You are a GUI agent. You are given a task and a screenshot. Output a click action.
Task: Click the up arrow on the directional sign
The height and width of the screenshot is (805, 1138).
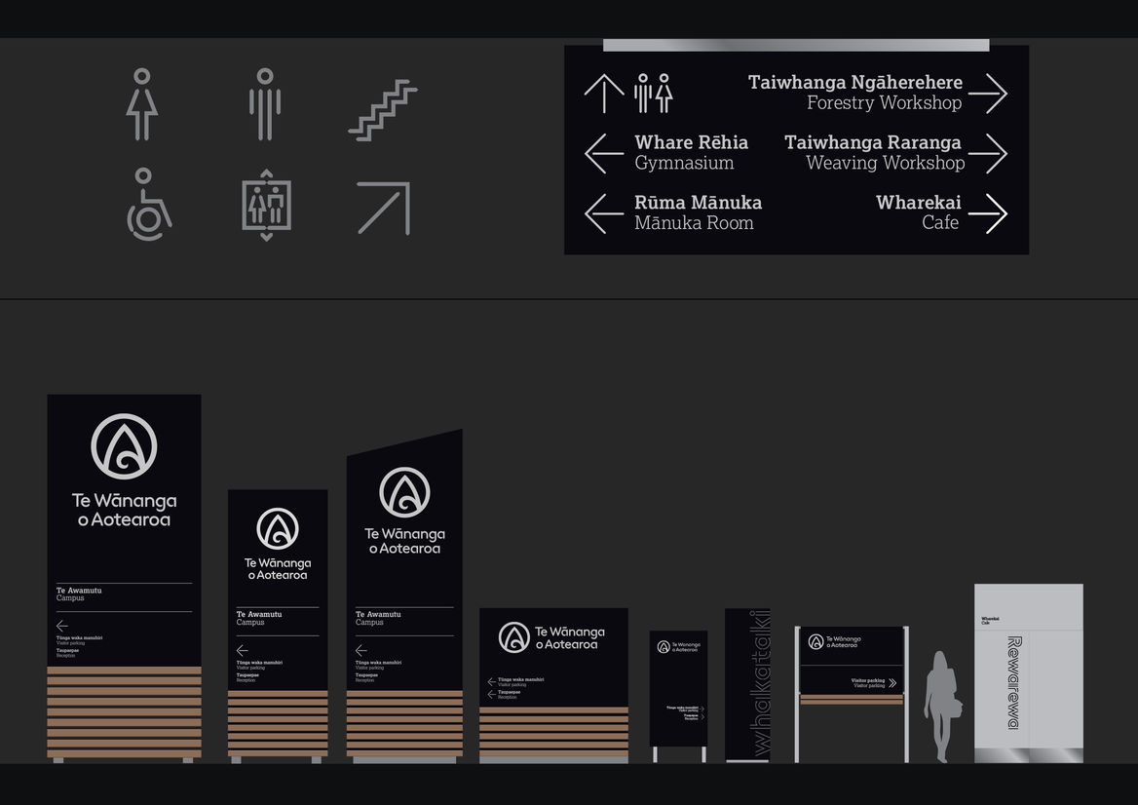pos(604,94)
